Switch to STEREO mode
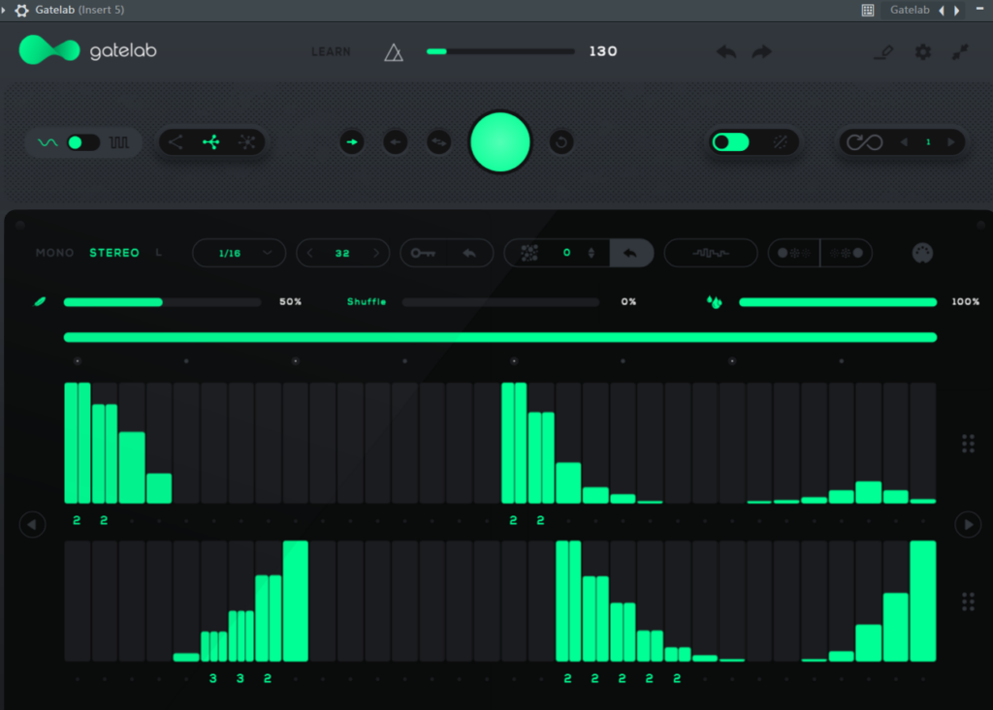 [114, 253]
